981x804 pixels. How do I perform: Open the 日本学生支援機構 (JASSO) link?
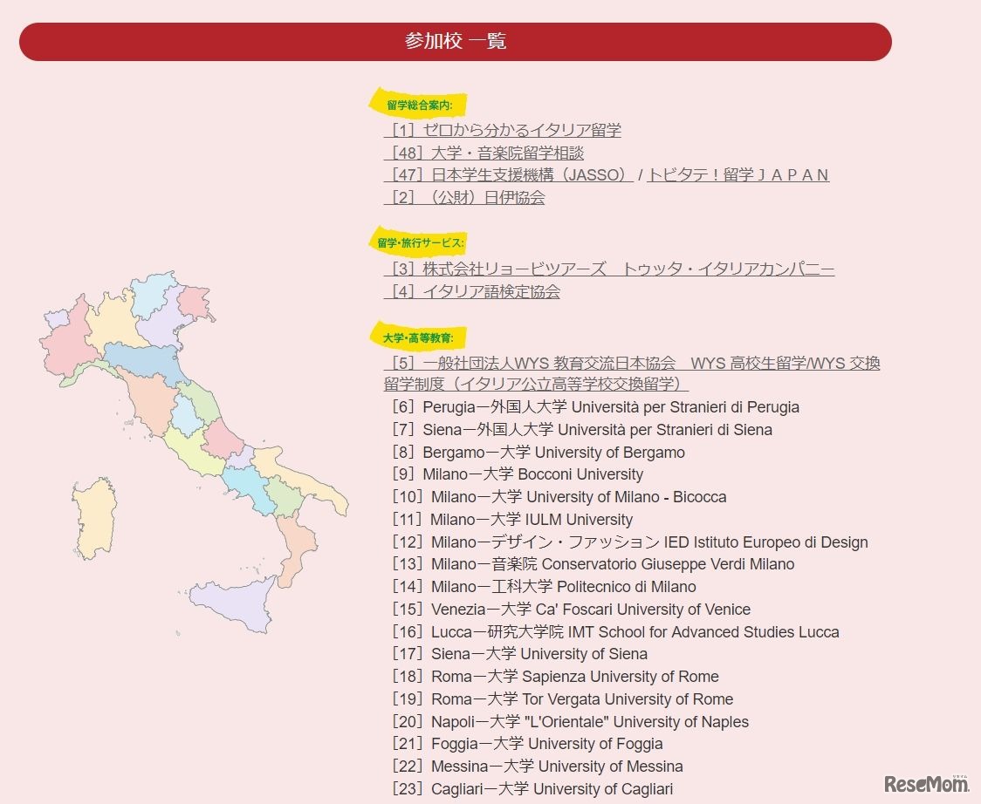pos(509,175)
